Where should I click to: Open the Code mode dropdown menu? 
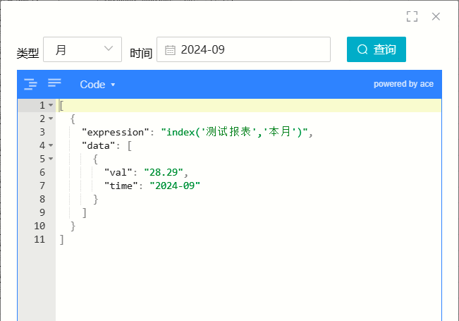(x=97, y=85)
